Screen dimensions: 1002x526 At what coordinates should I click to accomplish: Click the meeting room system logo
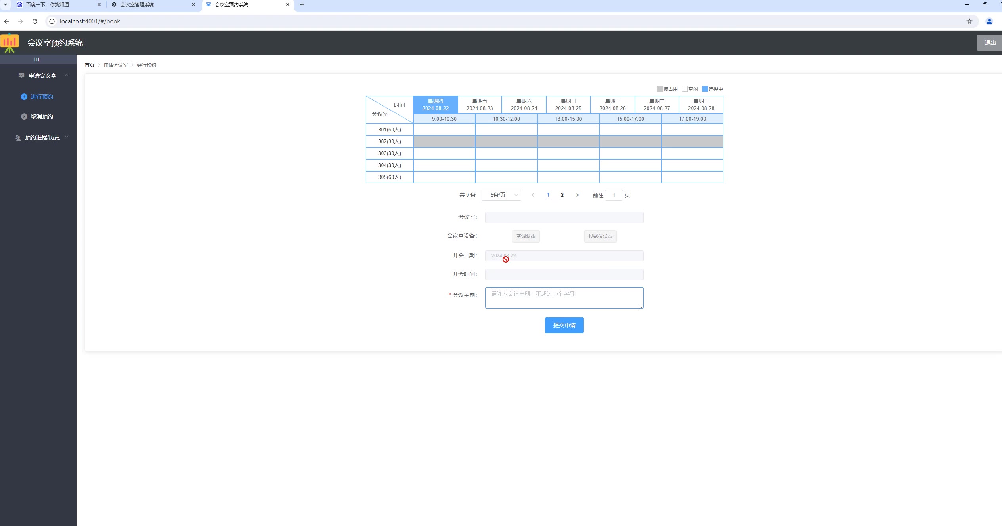(10, 43)
